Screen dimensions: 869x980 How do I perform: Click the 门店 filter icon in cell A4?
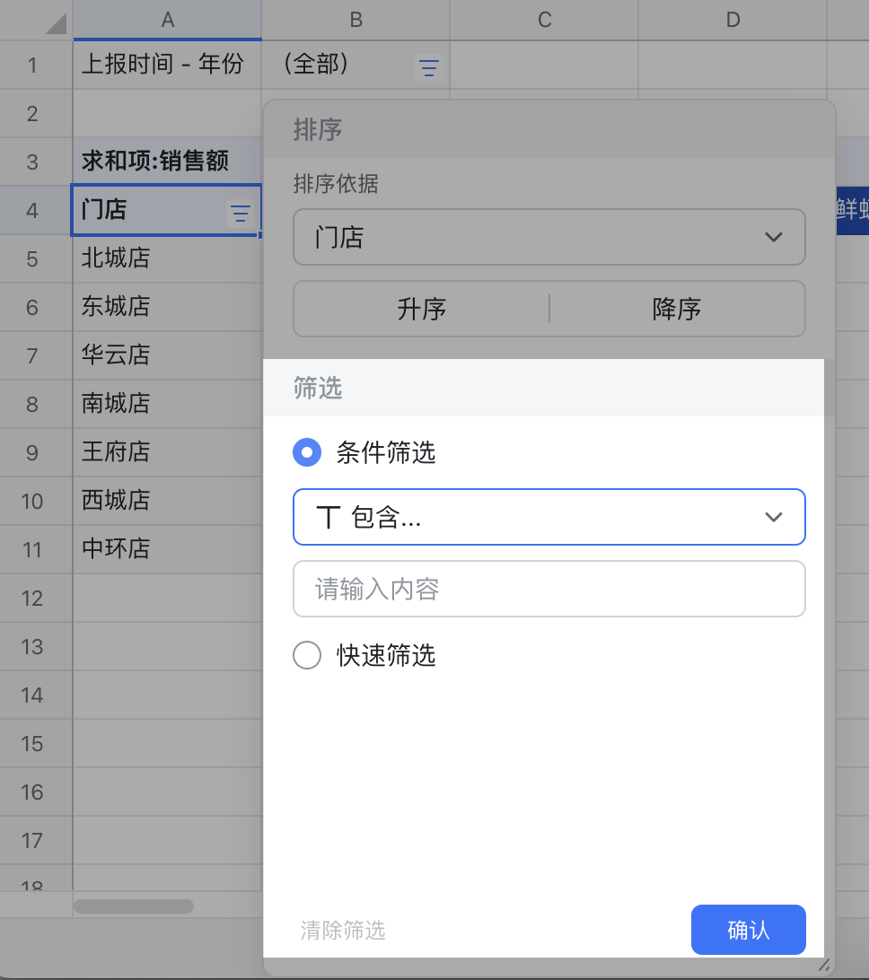click(240, 213)
